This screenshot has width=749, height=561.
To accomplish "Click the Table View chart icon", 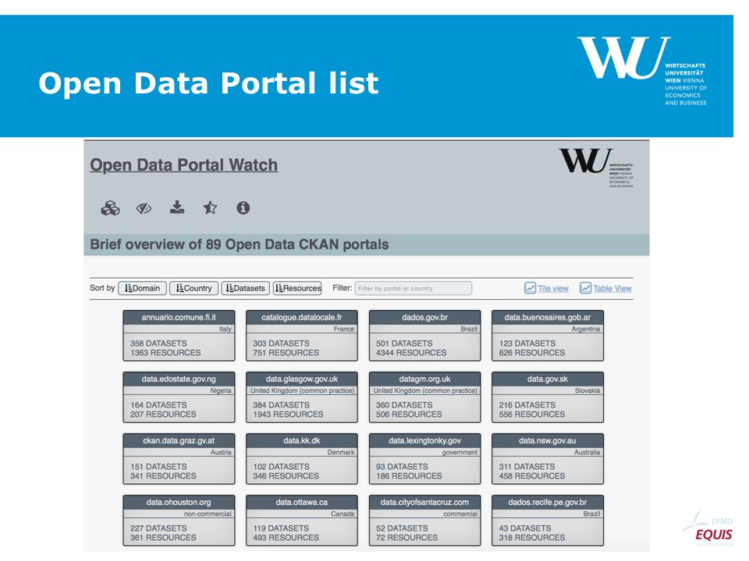I will pyautogui.click(x=586, y=288).
